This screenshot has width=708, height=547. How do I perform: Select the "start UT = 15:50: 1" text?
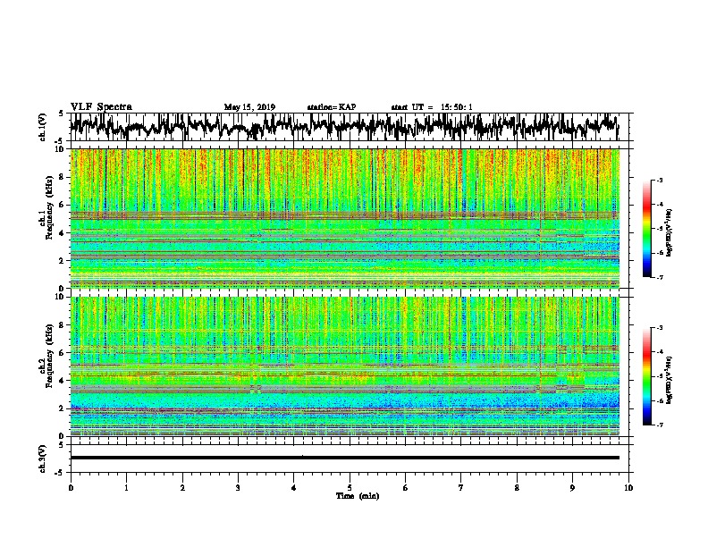point(432,107)
